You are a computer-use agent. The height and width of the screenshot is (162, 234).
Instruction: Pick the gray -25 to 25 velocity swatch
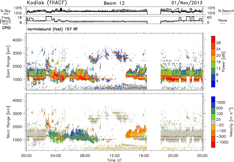tap(213, 122)
